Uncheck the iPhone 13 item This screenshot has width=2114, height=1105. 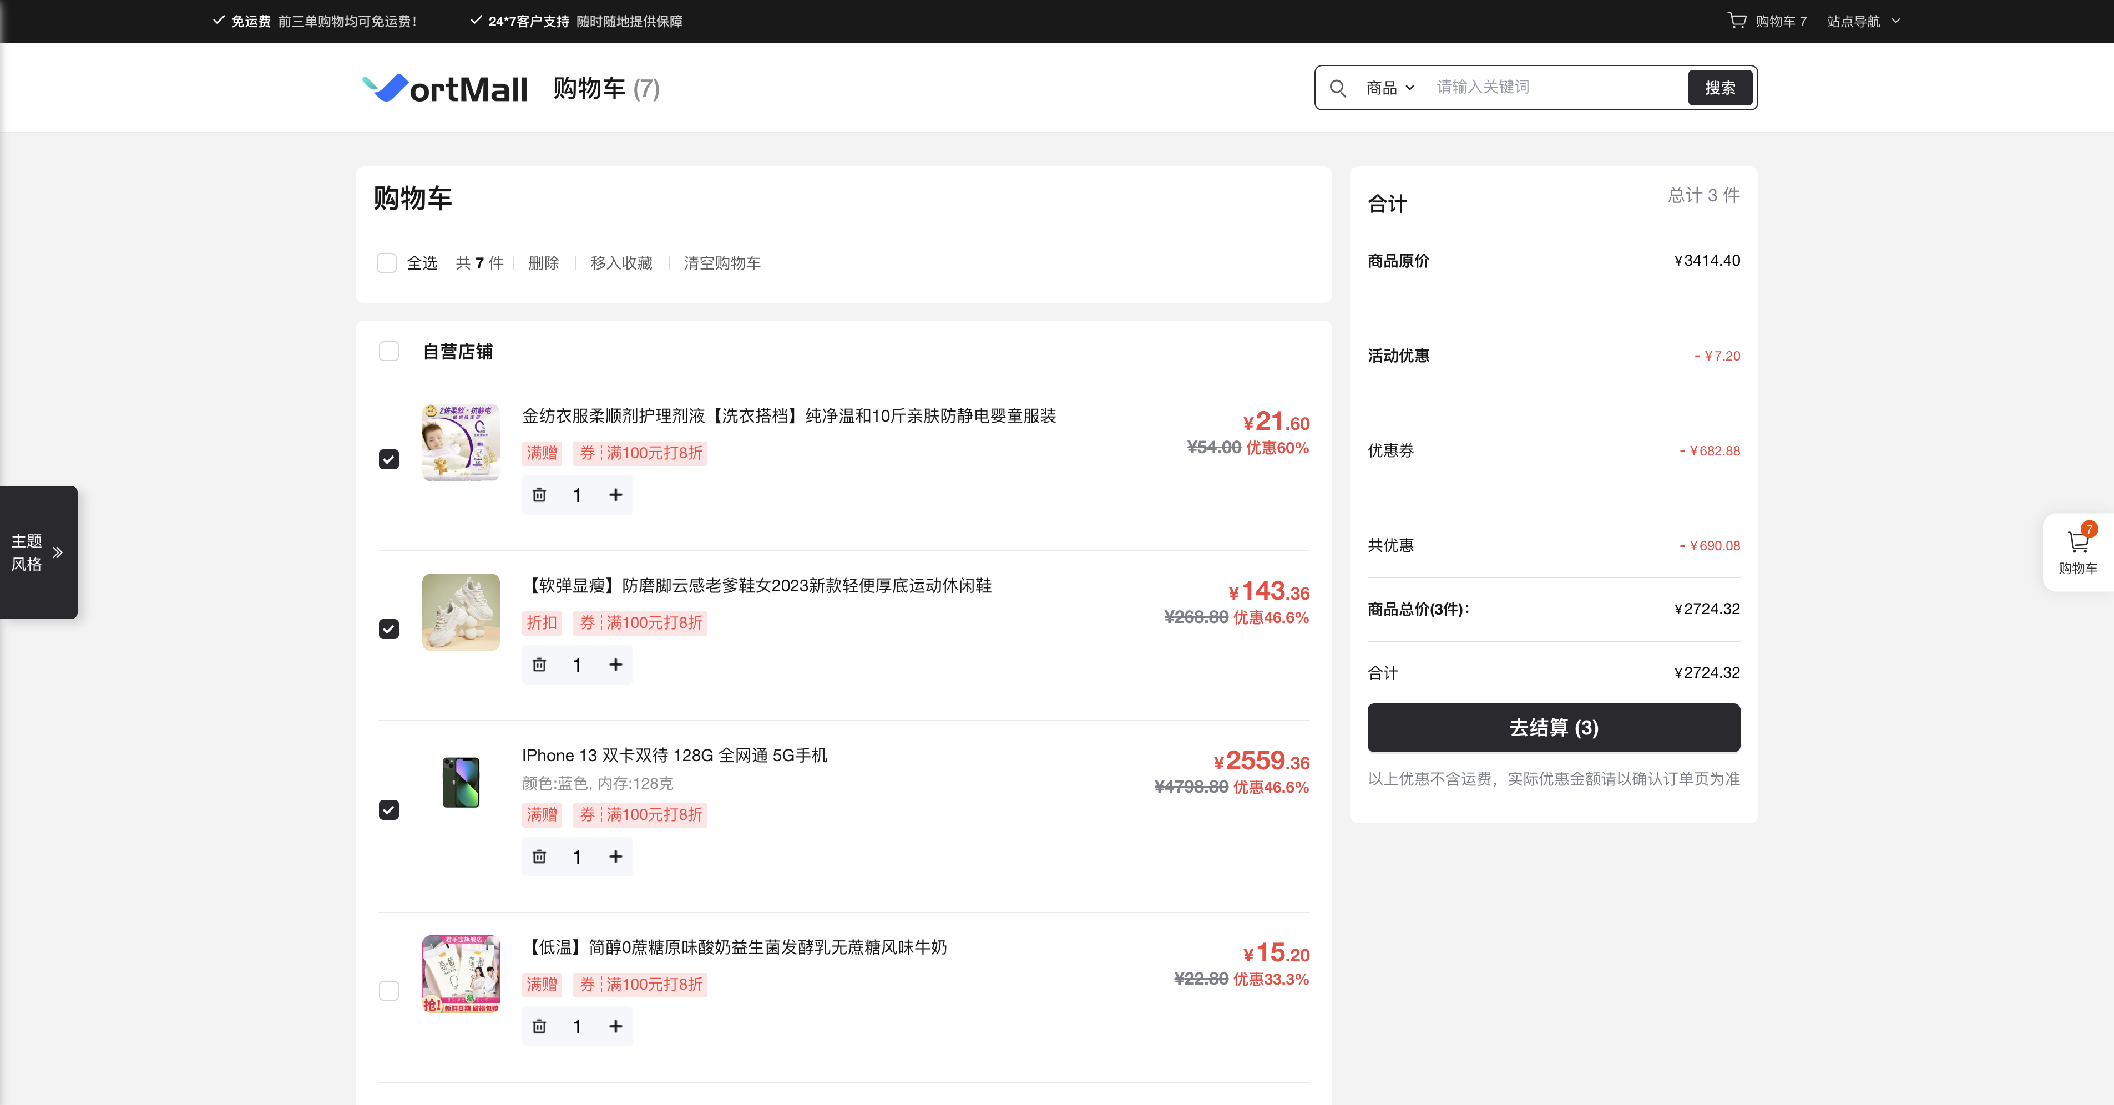point(389,810)
